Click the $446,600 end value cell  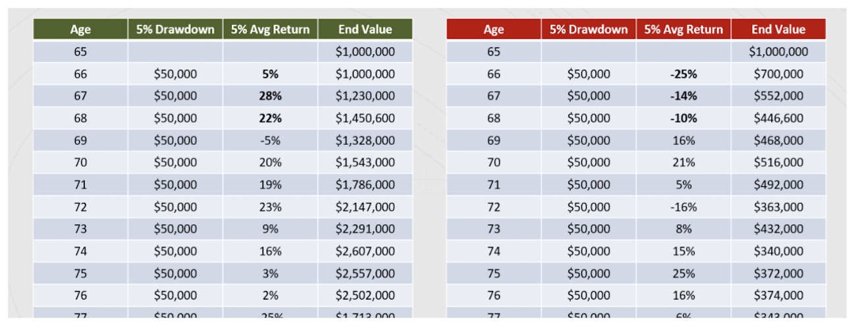point(778,119)
